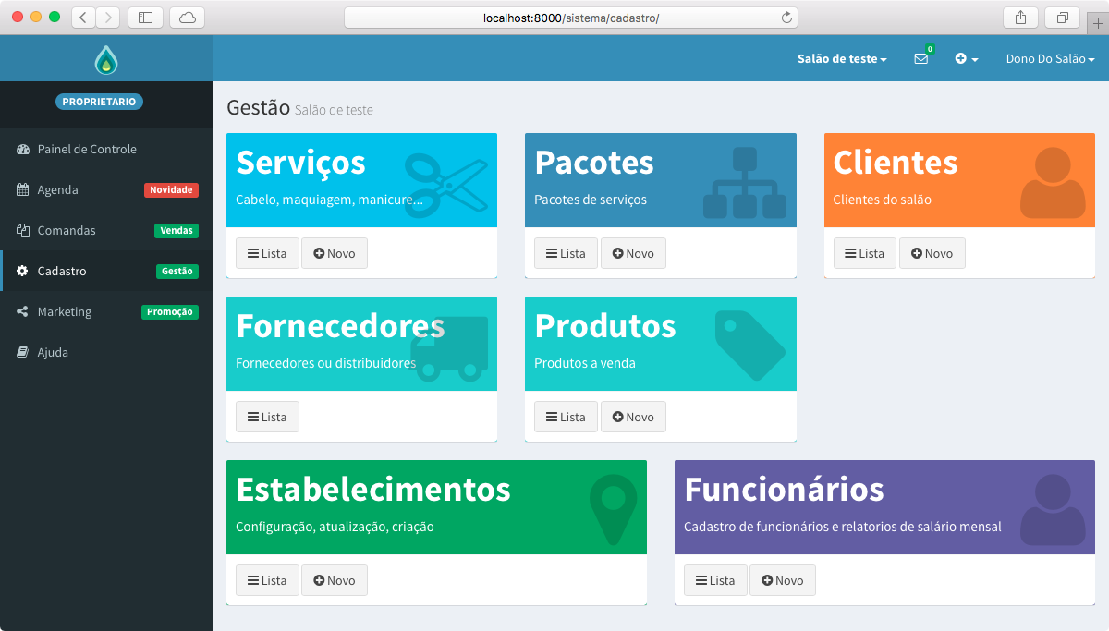Click the water drop logo in header
The image size is (1109, 631).
[106, 60]
